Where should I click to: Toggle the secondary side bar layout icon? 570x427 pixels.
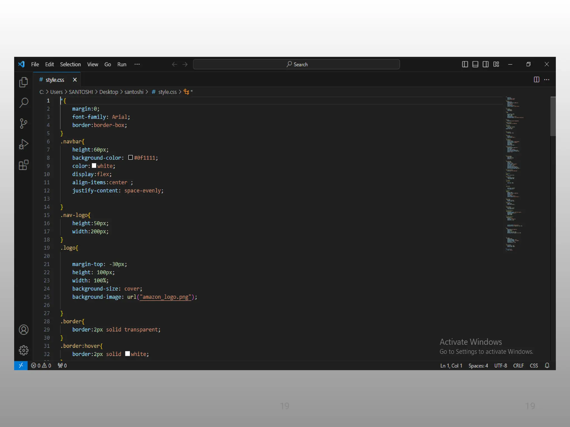[486, 64]
